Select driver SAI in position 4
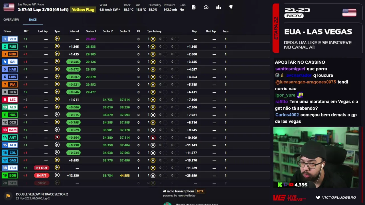The width and height of the screenshot is (365, 205). 10,62
